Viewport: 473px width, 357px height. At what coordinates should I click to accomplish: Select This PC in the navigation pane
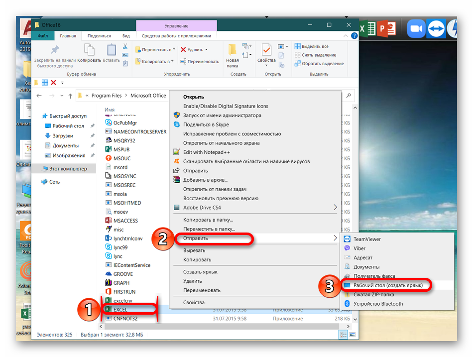[x=68, y=169]
